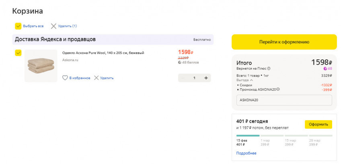Open the Askona.ru seller link

(70, 60)
